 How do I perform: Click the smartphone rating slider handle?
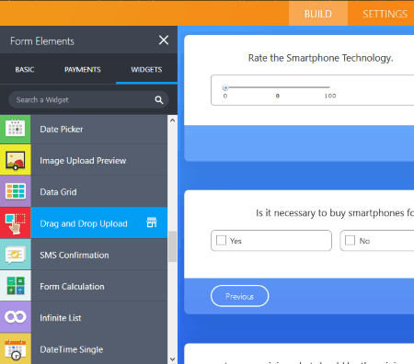[x=225, y=88]
